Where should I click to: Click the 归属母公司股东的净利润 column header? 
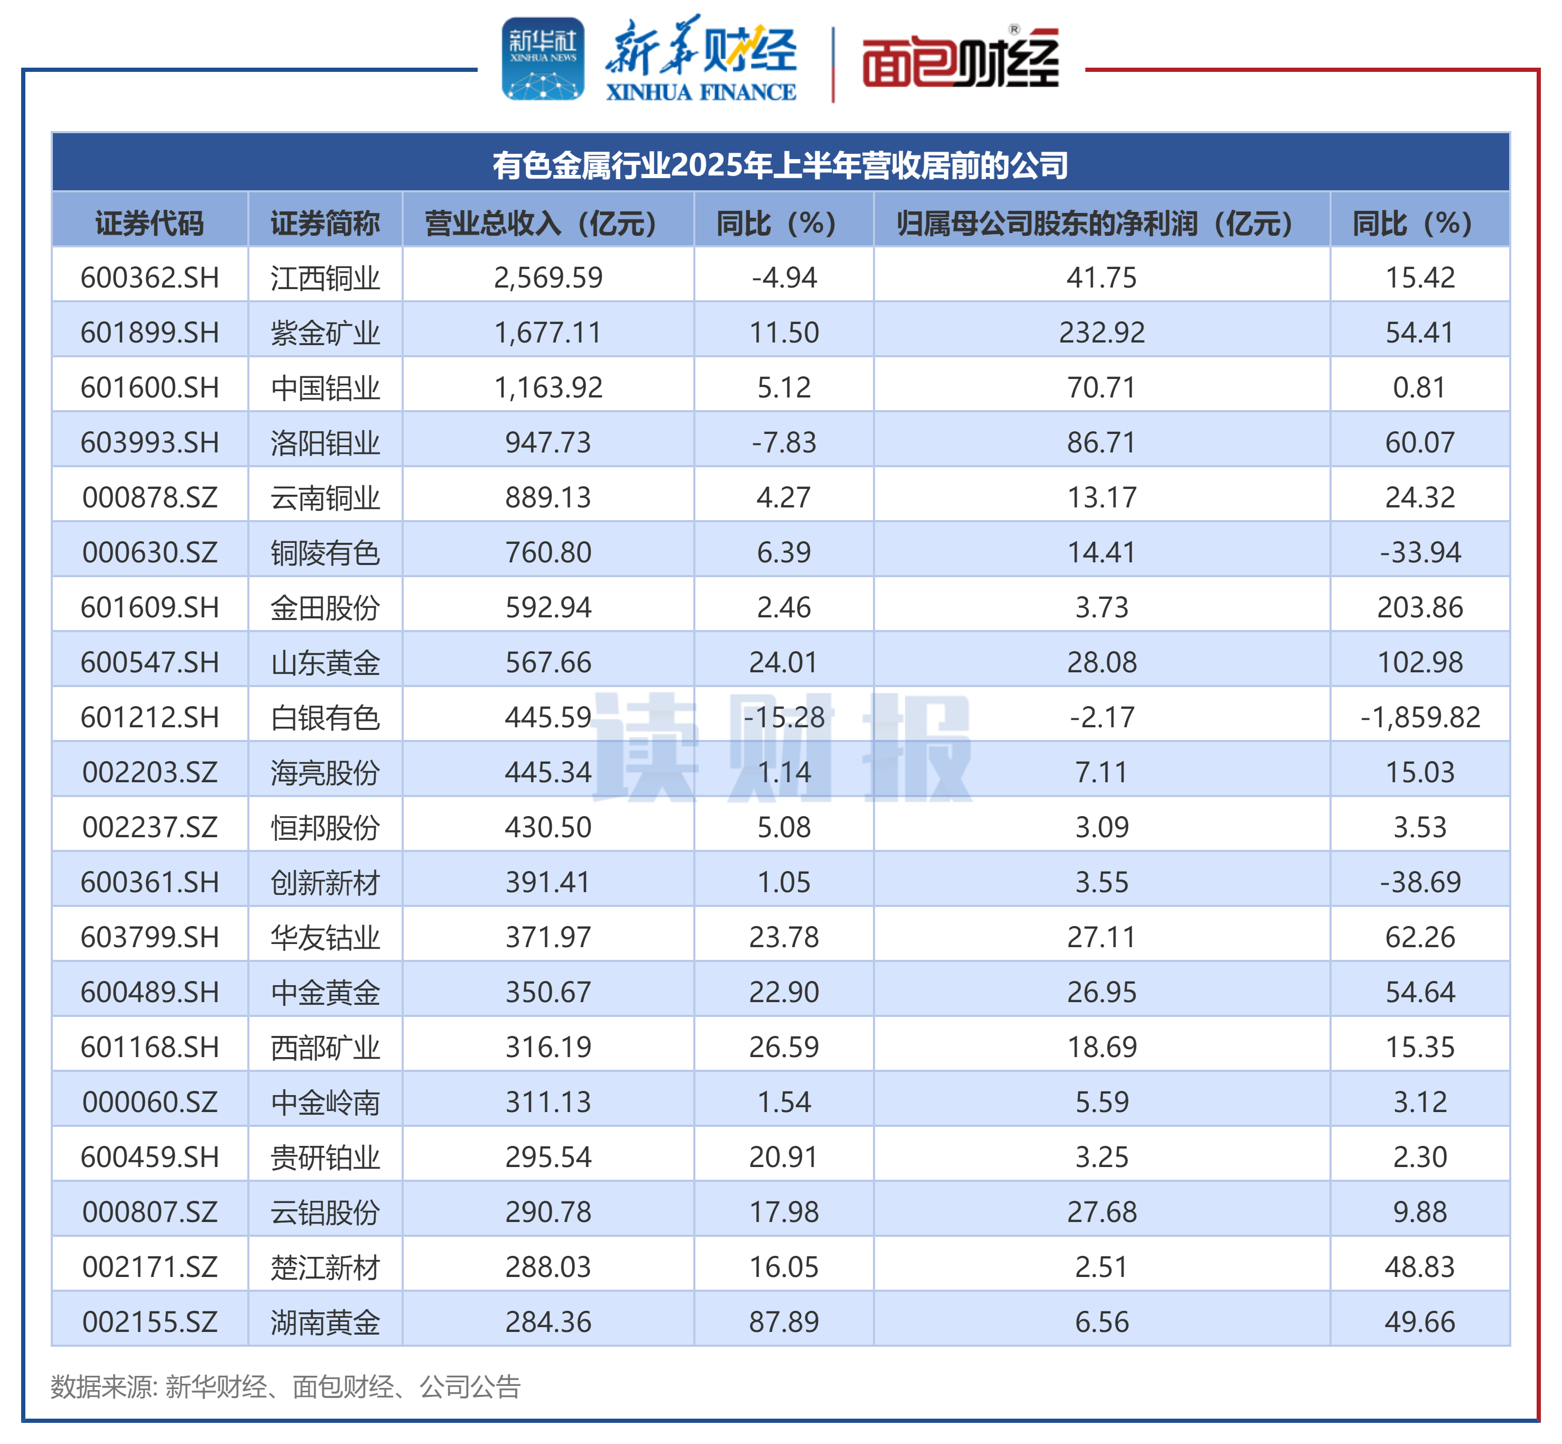point(1101,224)
